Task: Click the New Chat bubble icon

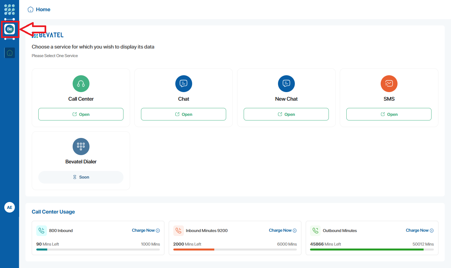Action: (286, 84)
